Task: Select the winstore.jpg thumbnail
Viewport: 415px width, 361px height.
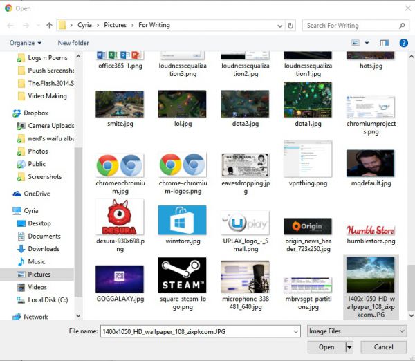Action: pos(183,220)
